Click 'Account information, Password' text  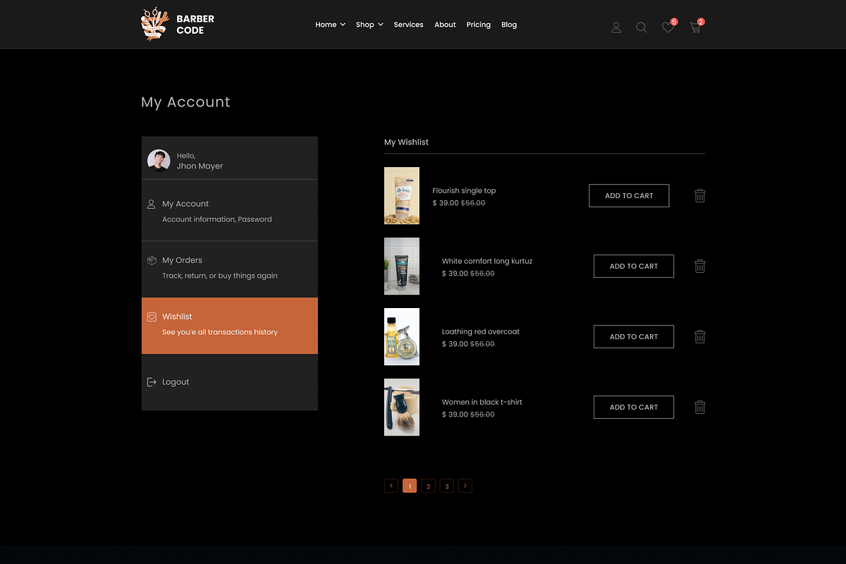coord(217,219)
